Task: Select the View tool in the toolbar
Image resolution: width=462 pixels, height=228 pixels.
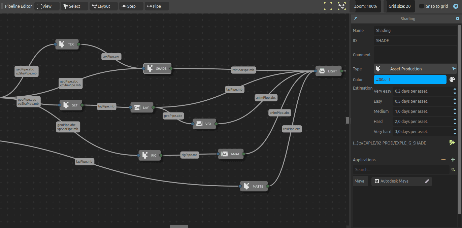Action: pos(46,6)
